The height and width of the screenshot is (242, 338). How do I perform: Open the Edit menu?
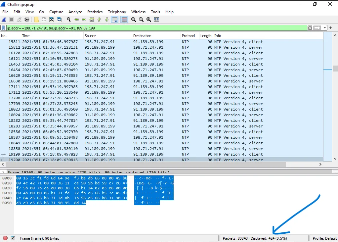point(17,12)
